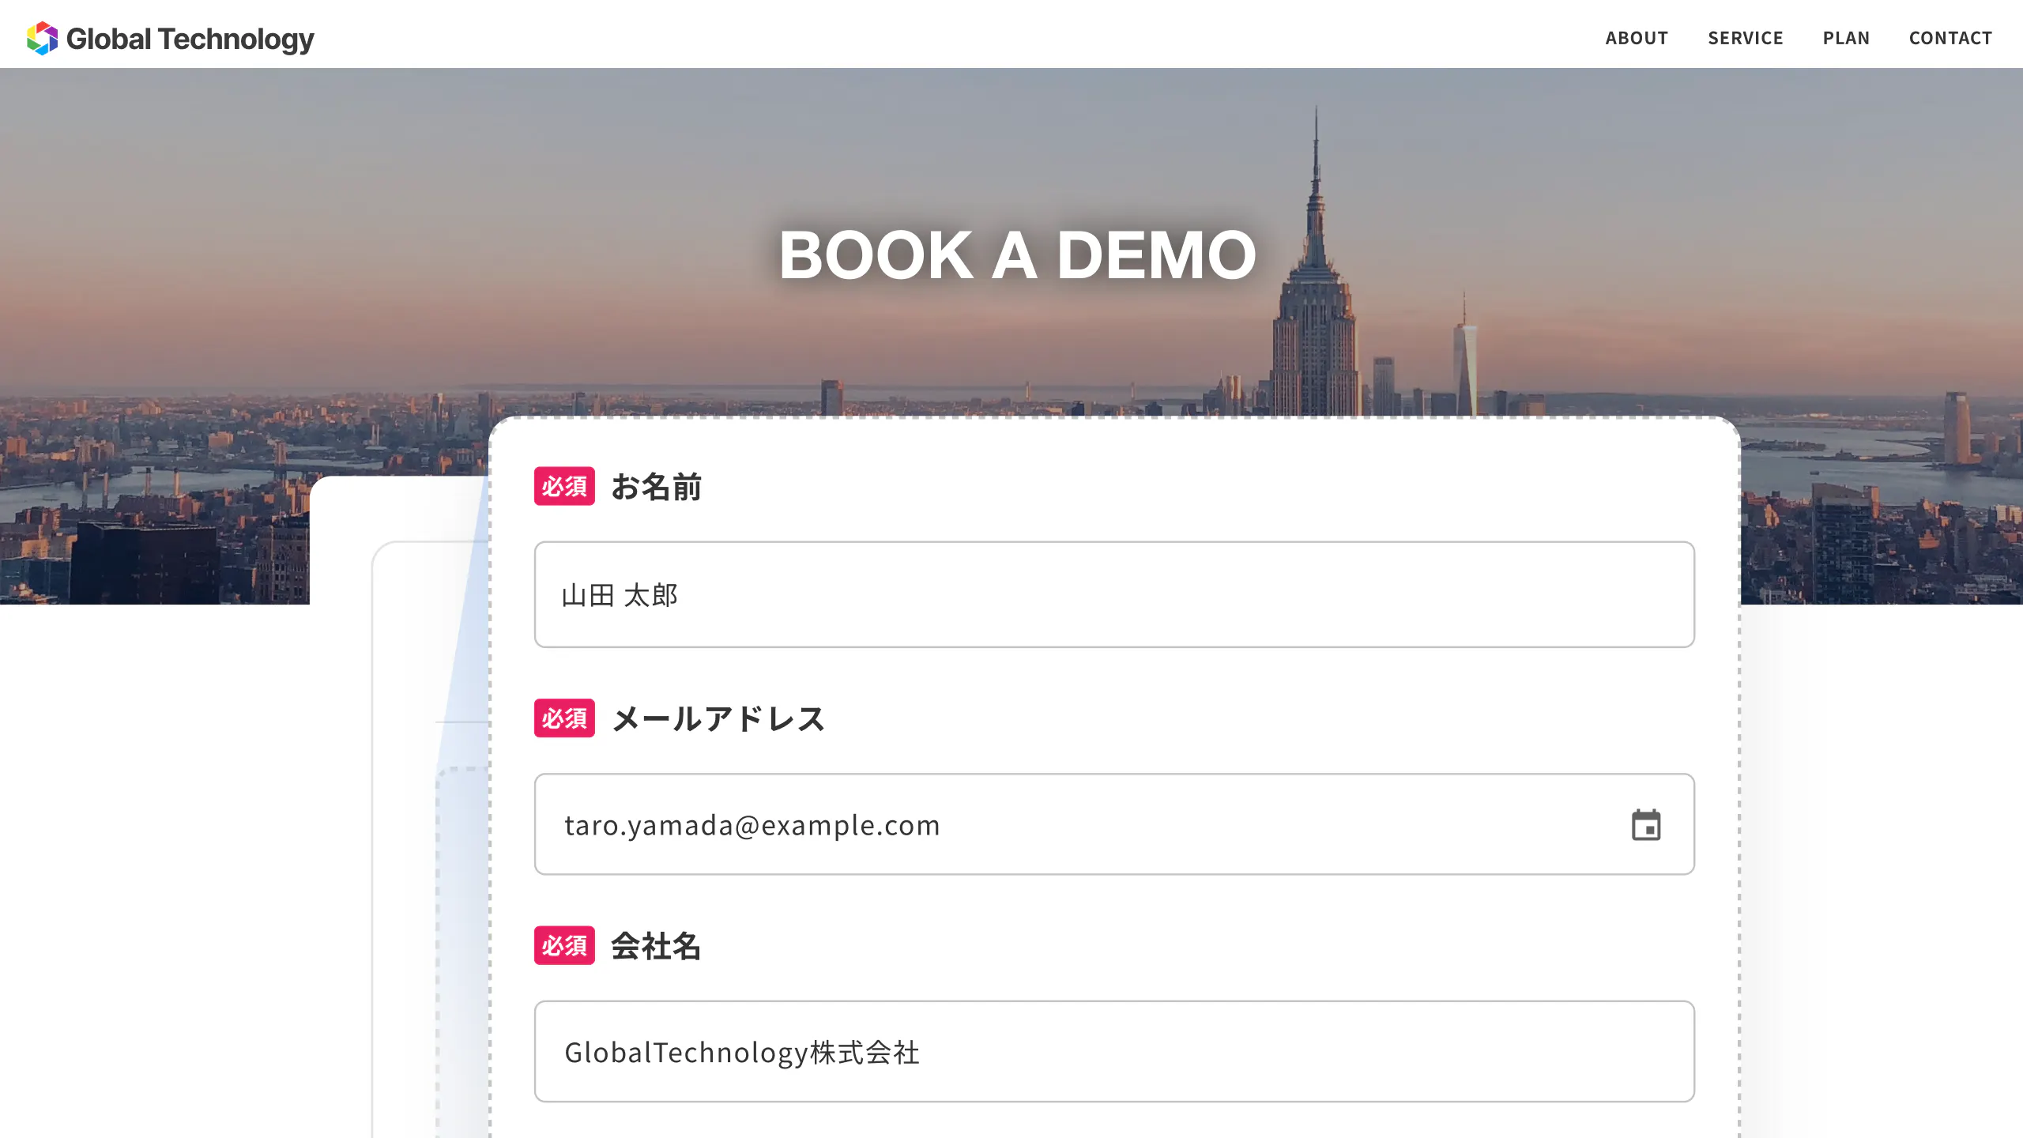Select GlobalTechnology株式会社 in the company field
Screen dimensions: 2023x1138
click(741, 1052)
